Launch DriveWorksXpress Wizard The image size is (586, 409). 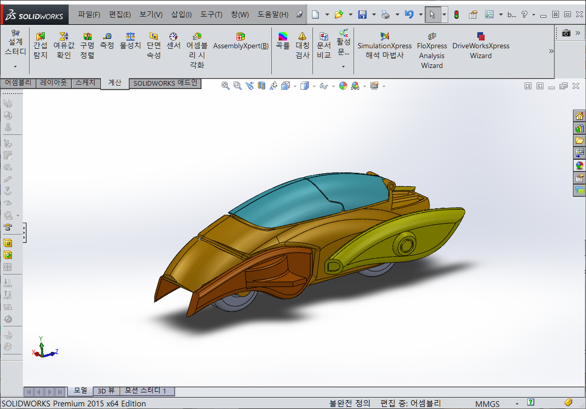point(480,46)
